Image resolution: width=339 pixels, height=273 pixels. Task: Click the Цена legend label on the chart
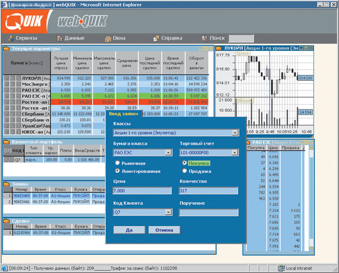pos(242,53)
